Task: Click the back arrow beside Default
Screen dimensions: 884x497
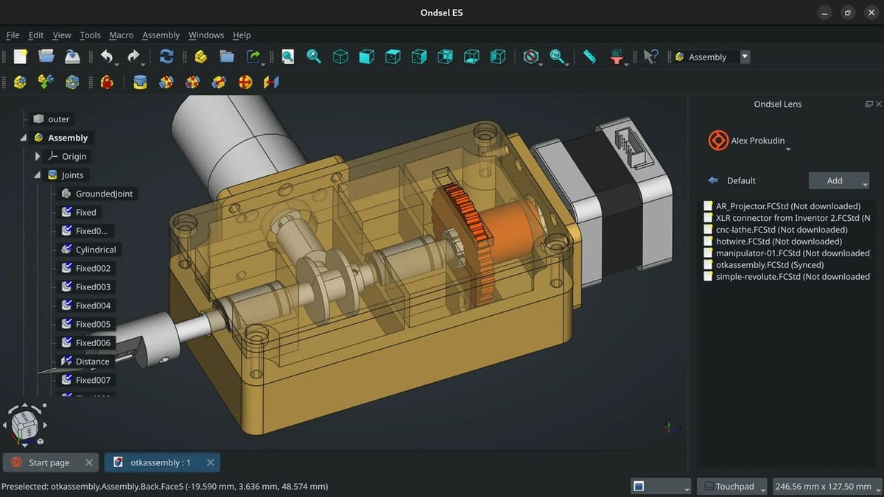Action: pos(712,180)
